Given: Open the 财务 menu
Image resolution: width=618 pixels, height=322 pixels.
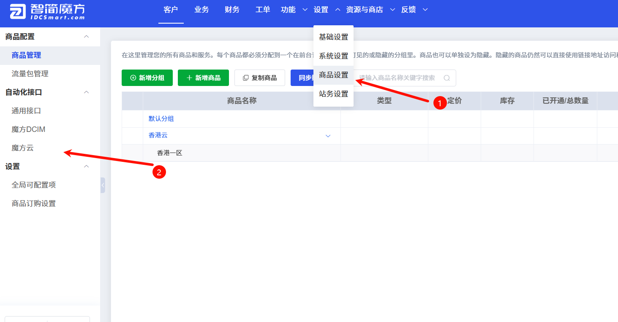Looking at the screenshot, I should pyautogui.click(x=232, y=10).
